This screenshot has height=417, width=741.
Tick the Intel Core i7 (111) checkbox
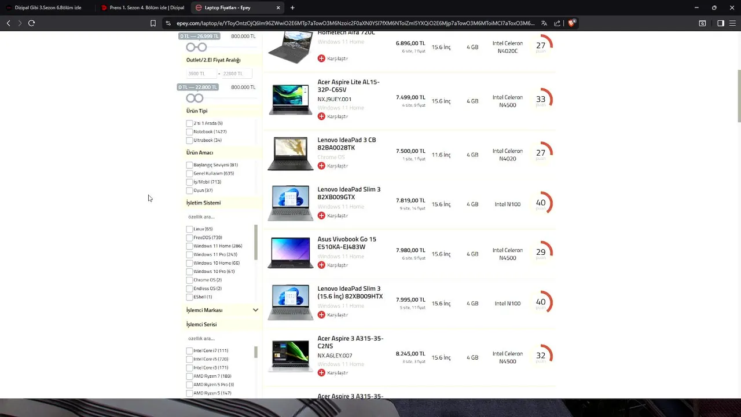click(x=189, y=351)
